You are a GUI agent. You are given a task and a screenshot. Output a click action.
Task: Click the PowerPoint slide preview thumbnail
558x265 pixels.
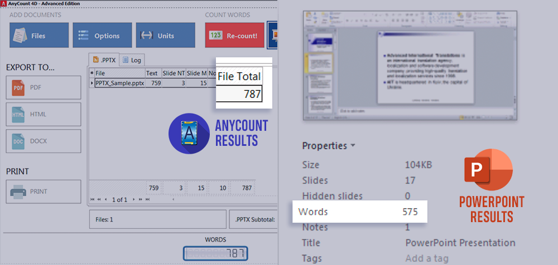(410, 66)
